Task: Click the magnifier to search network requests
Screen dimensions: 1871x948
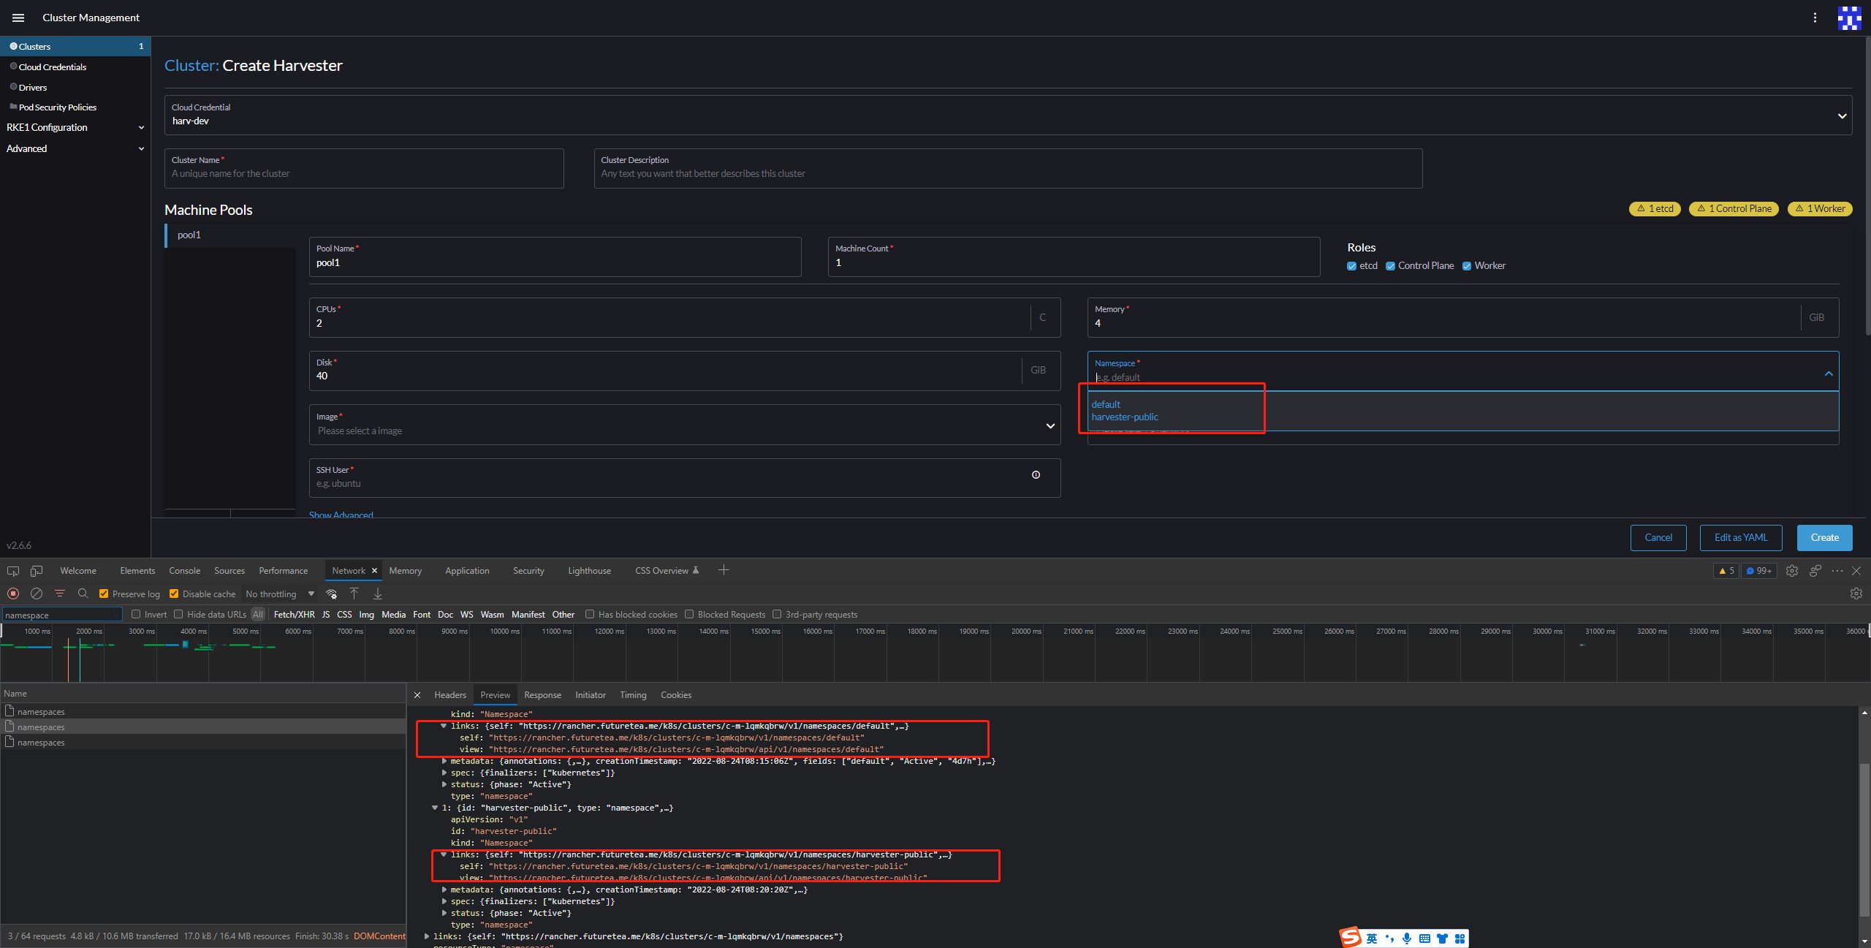Action: coord(83,594)
